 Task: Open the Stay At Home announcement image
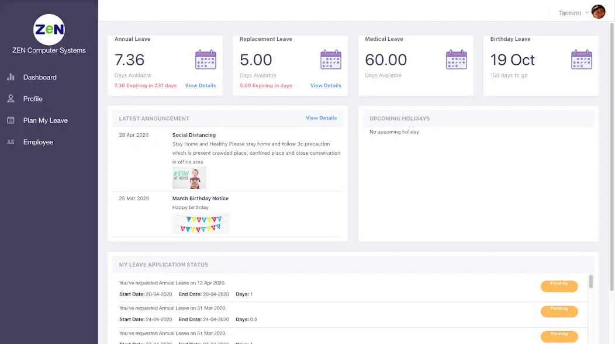tap(189, 178)
